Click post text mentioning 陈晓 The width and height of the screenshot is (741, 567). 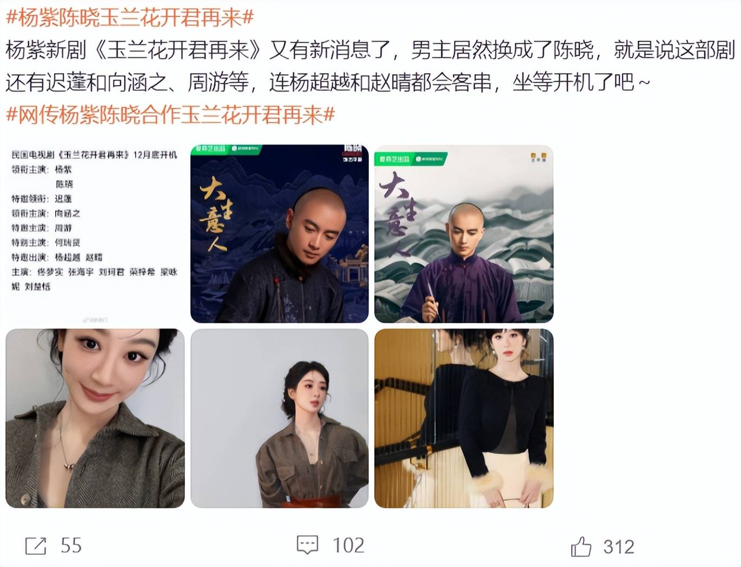(x=370, y=50)
